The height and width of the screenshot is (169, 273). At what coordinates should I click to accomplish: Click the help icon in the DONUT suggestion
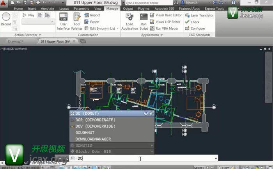146,113
